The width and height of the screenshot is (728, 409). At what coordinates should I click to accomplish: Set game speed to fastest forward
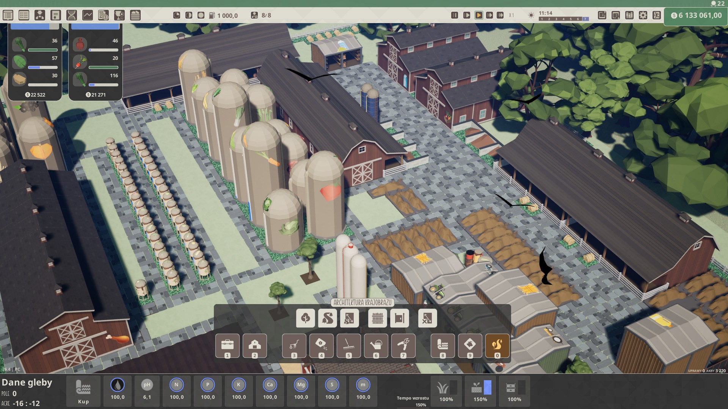click(500, 15)
